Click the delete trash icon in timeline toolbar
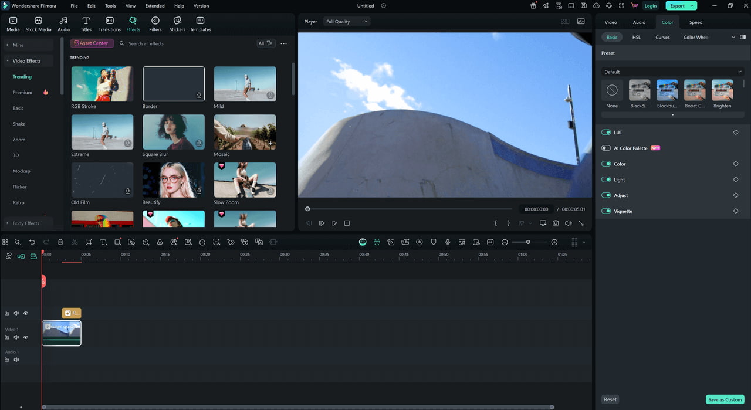 pyautogui.click(x=60, y=242)
